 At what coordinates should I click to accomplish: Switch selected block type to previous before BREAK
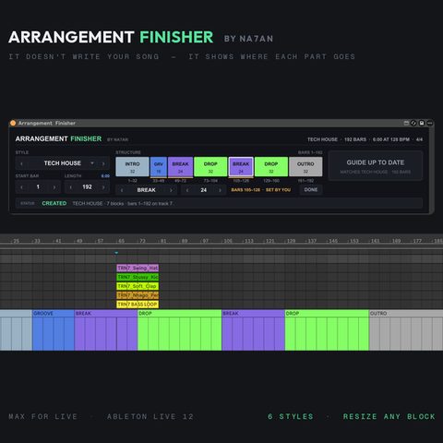click(x=122, y=190)
